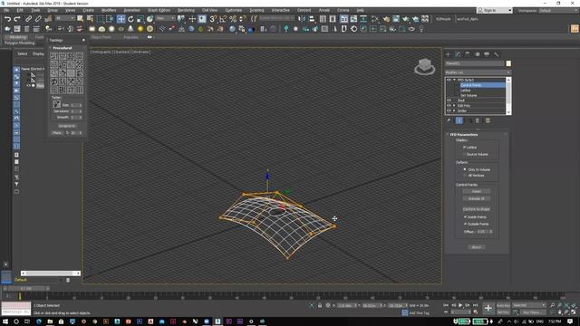Toggle the Source Volume checkbox
The image size is (580, 326).
click(x=465, y=154)
